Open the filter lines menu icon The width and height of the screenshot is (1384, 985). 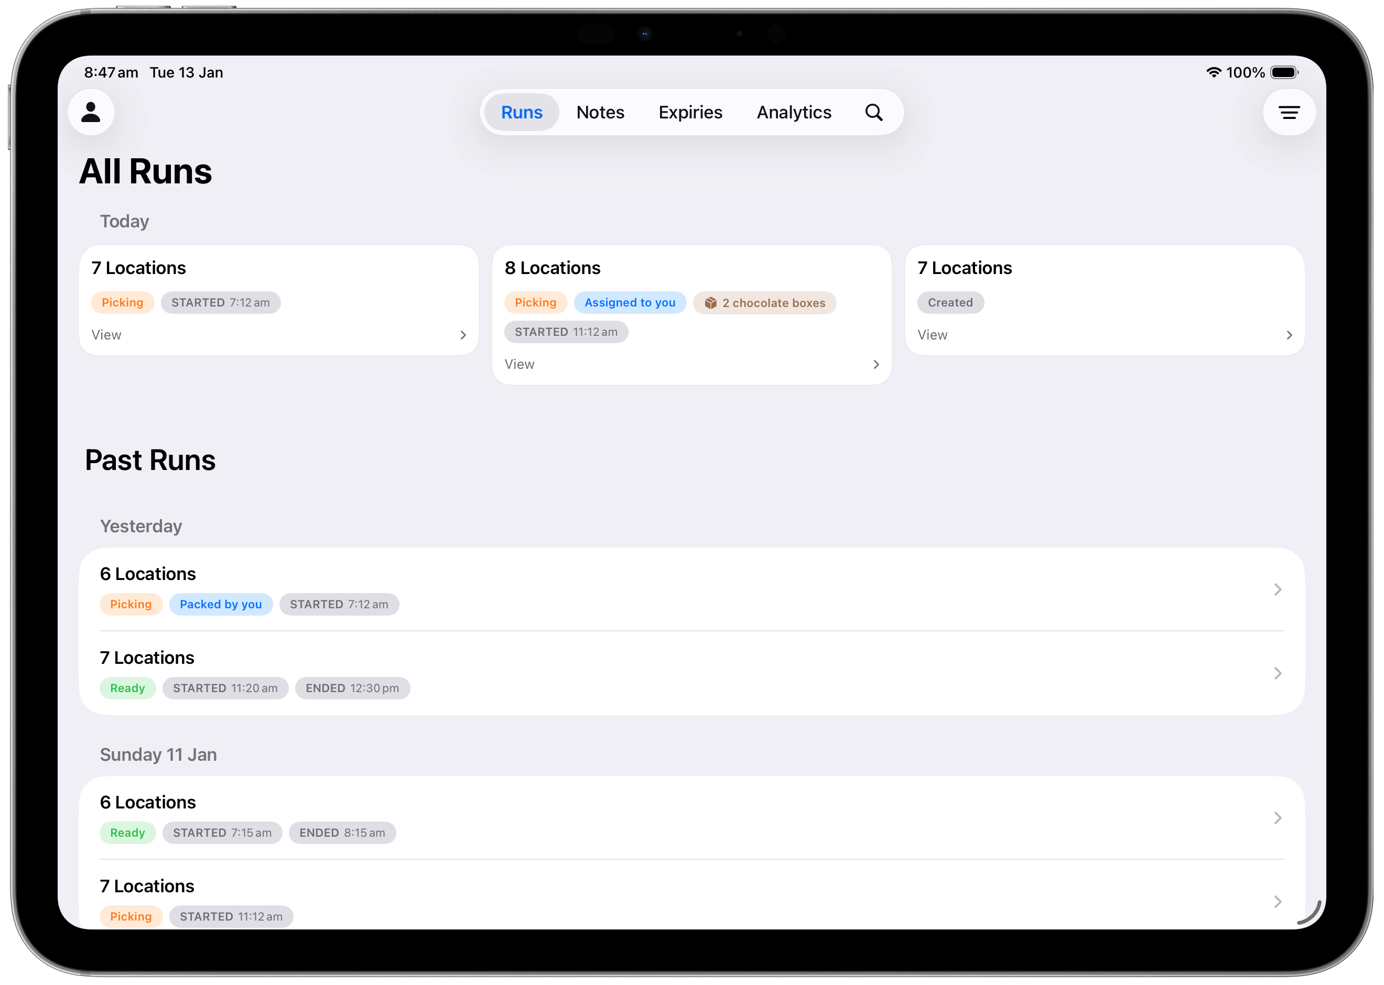(x=1289, y=112)
